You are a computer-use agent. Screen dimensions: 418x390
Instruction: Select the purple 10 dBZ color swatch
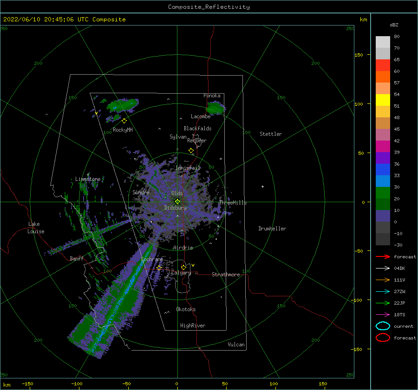point(383,216)
